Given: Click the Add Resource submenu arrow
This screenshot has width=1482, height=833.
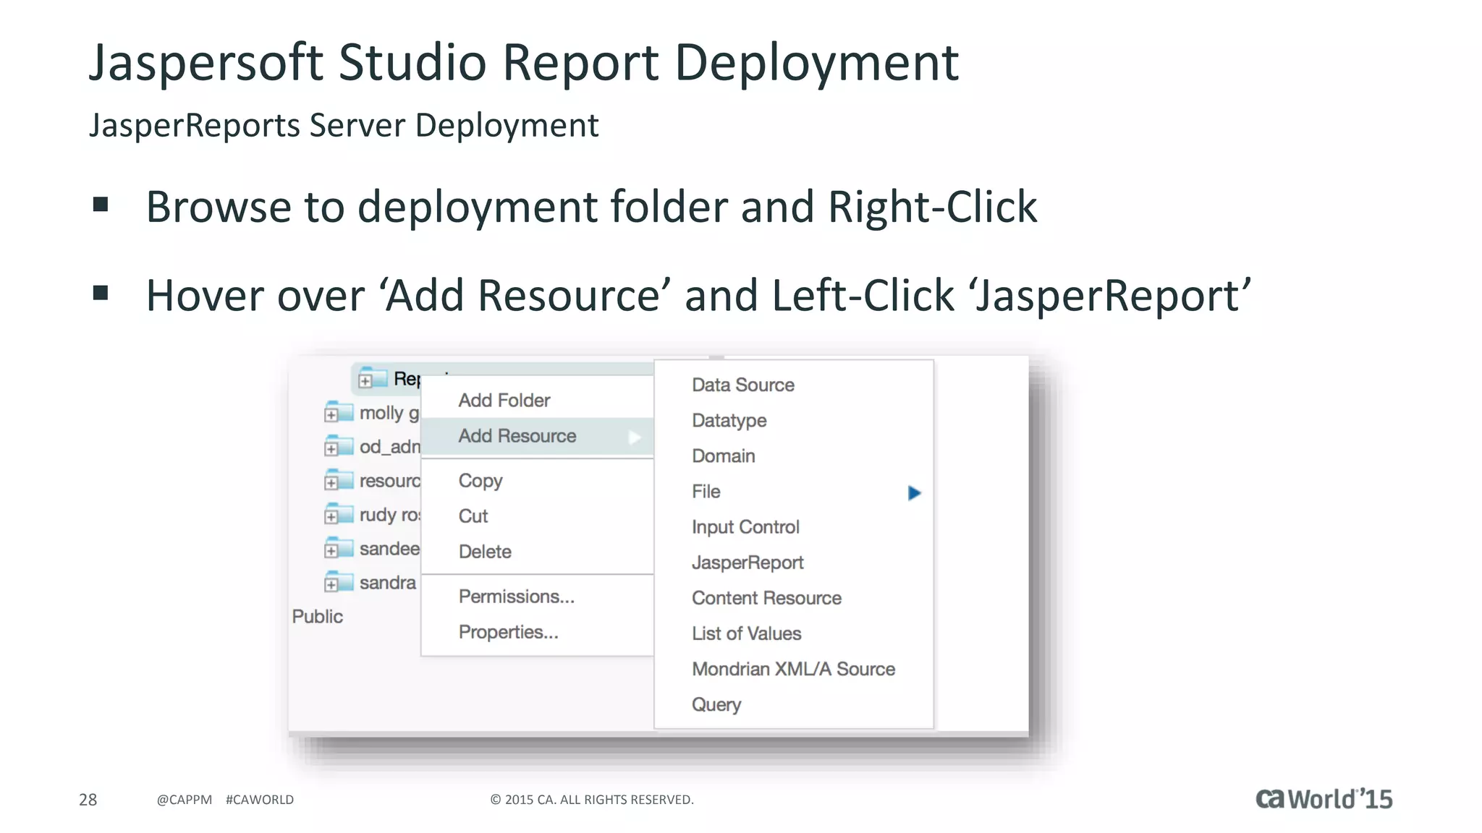Looking at the screenshot, I should (x=635, y=437).
